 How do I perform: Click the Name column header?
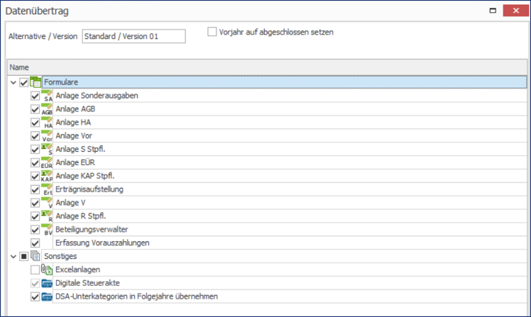click(x=267, y=67)
